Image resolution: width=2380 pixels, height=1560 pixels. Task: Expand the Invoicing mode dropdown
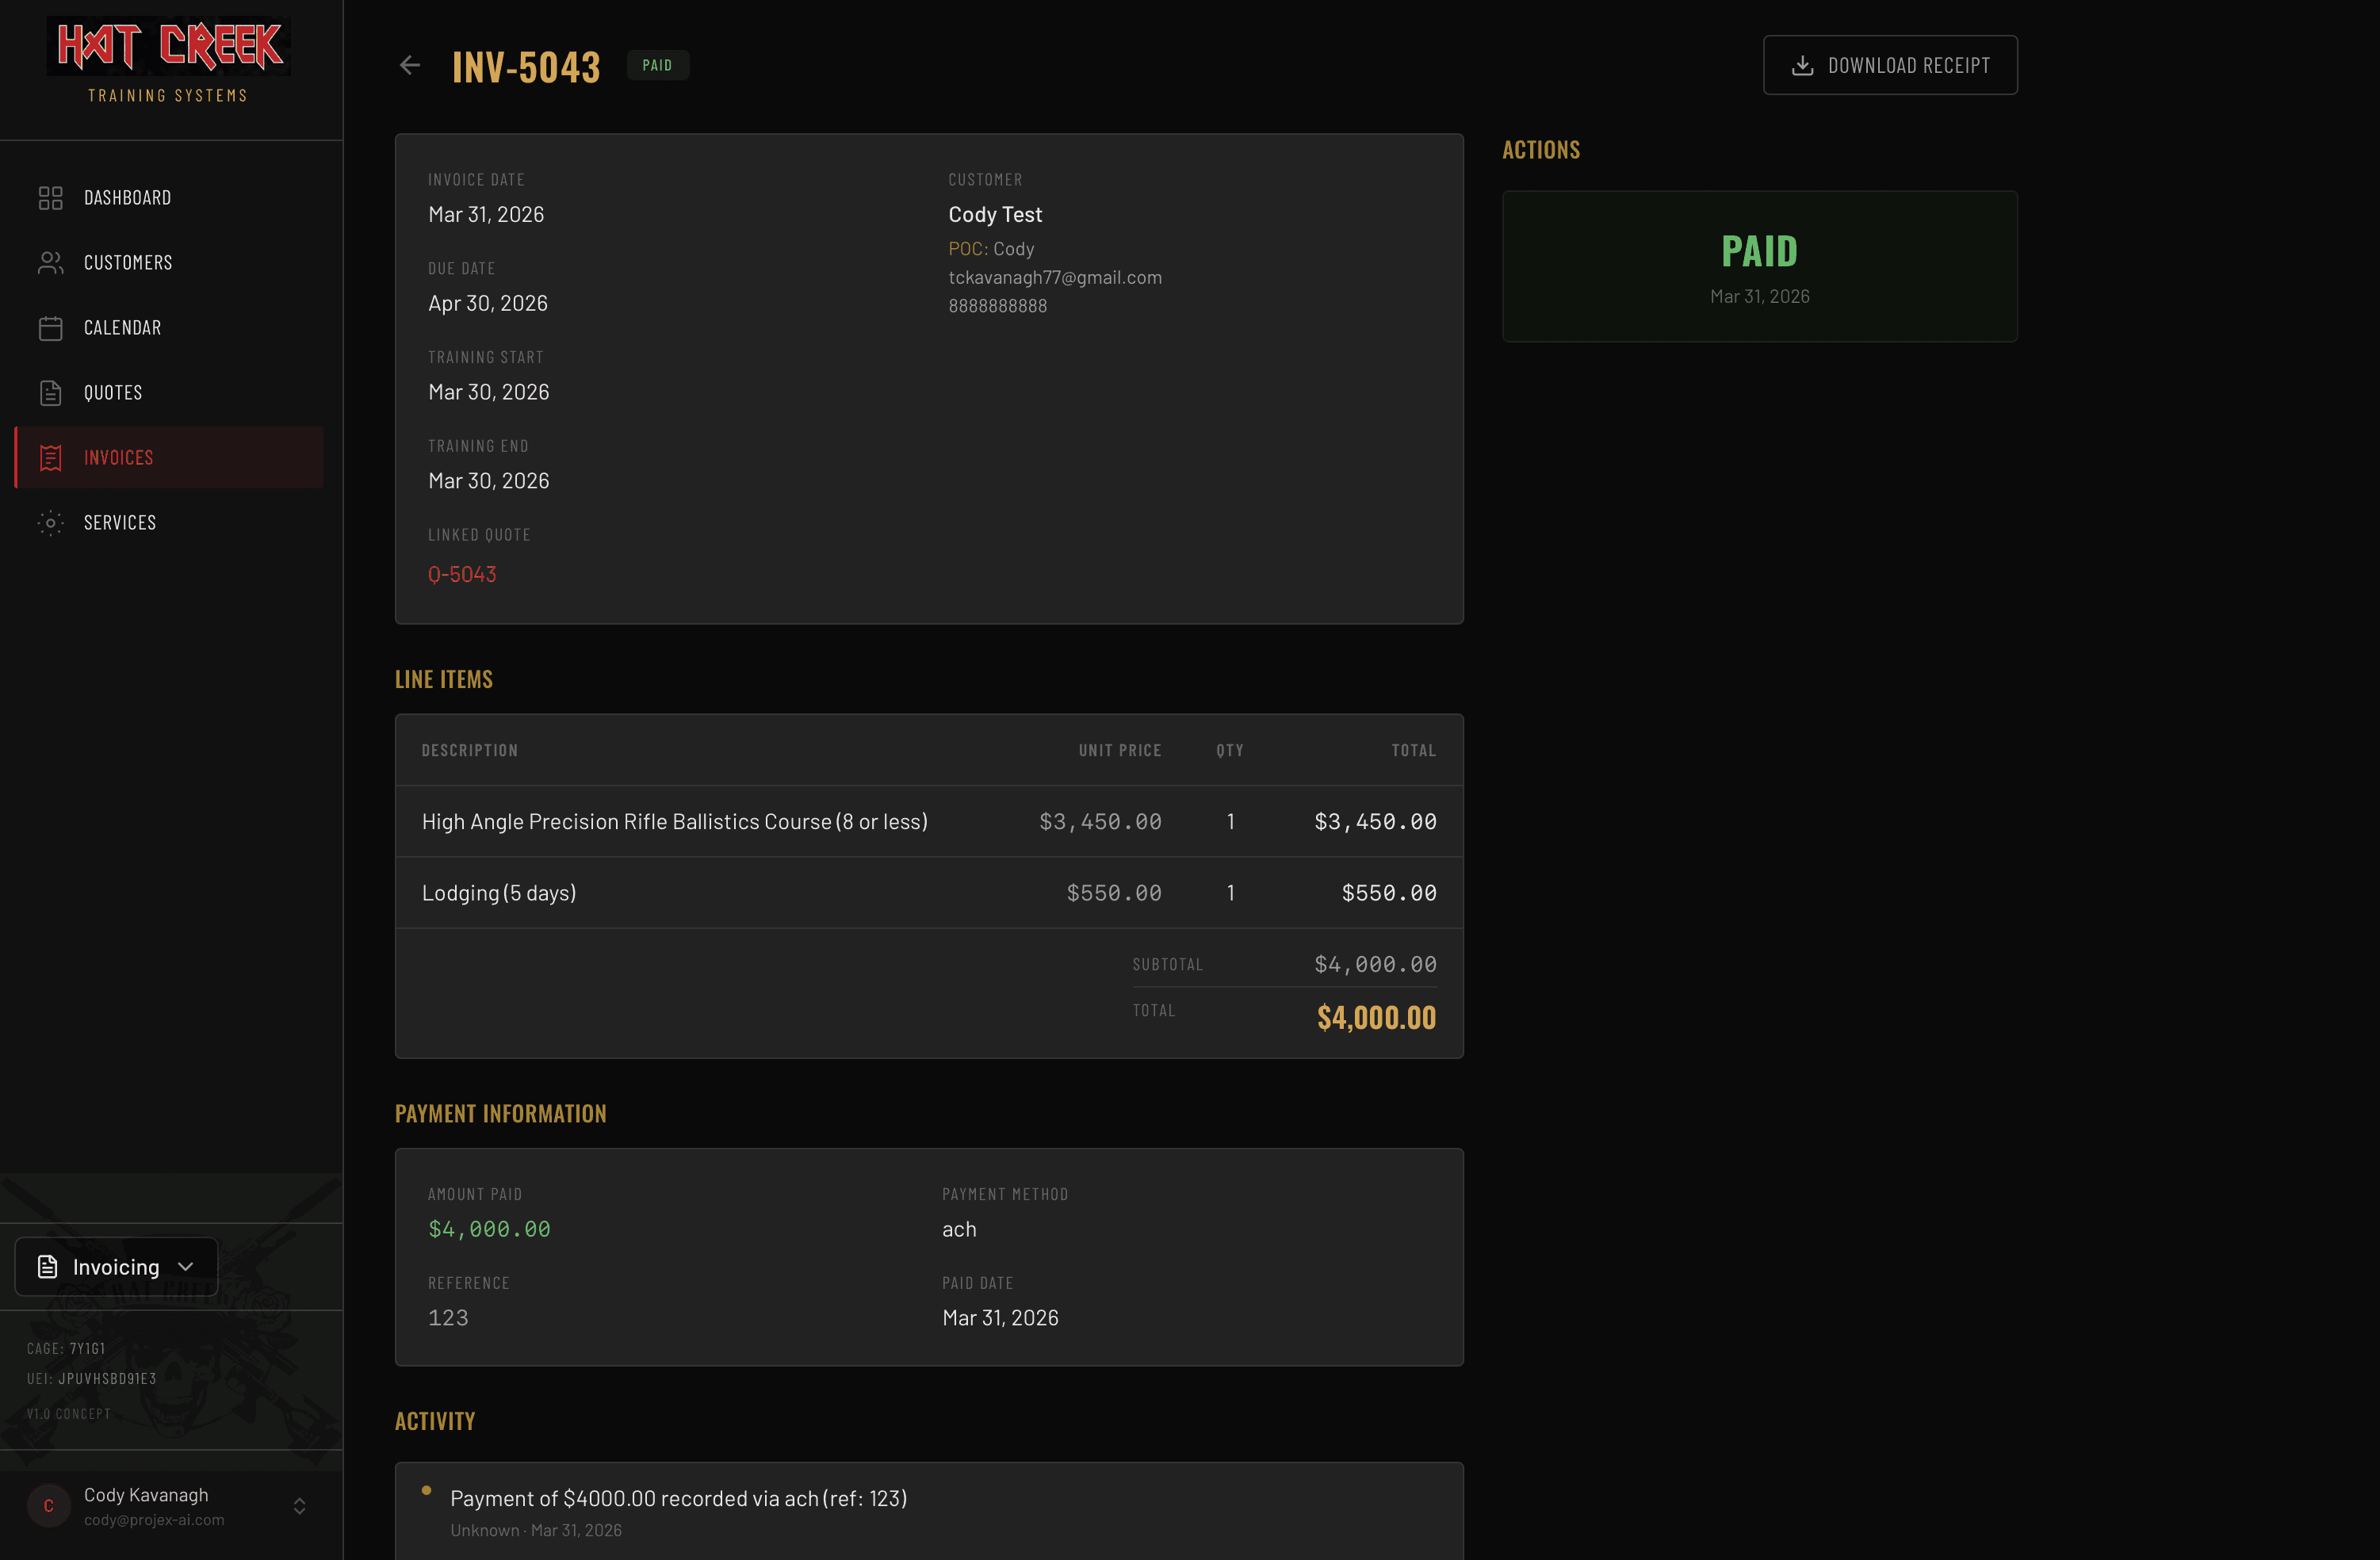click(x=117, y=1267)
